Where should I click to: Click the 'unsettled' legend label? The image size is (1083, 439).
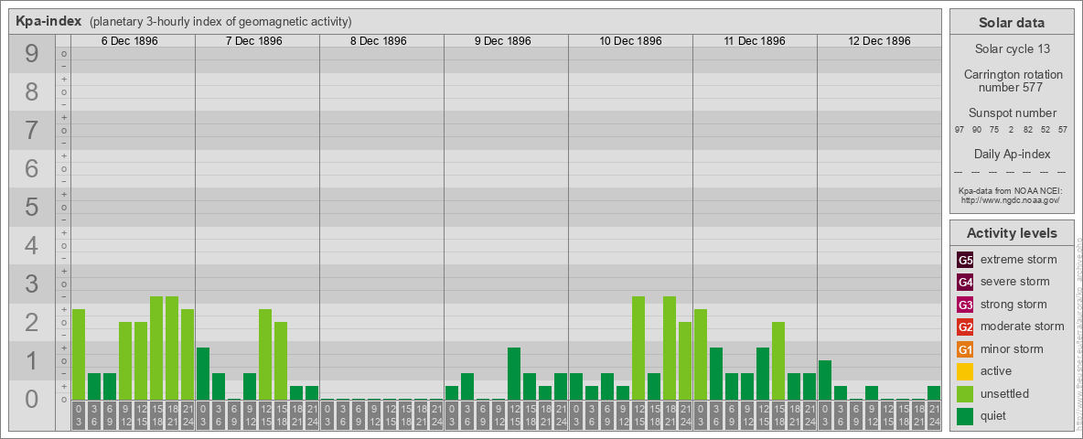pos(1005,393)
